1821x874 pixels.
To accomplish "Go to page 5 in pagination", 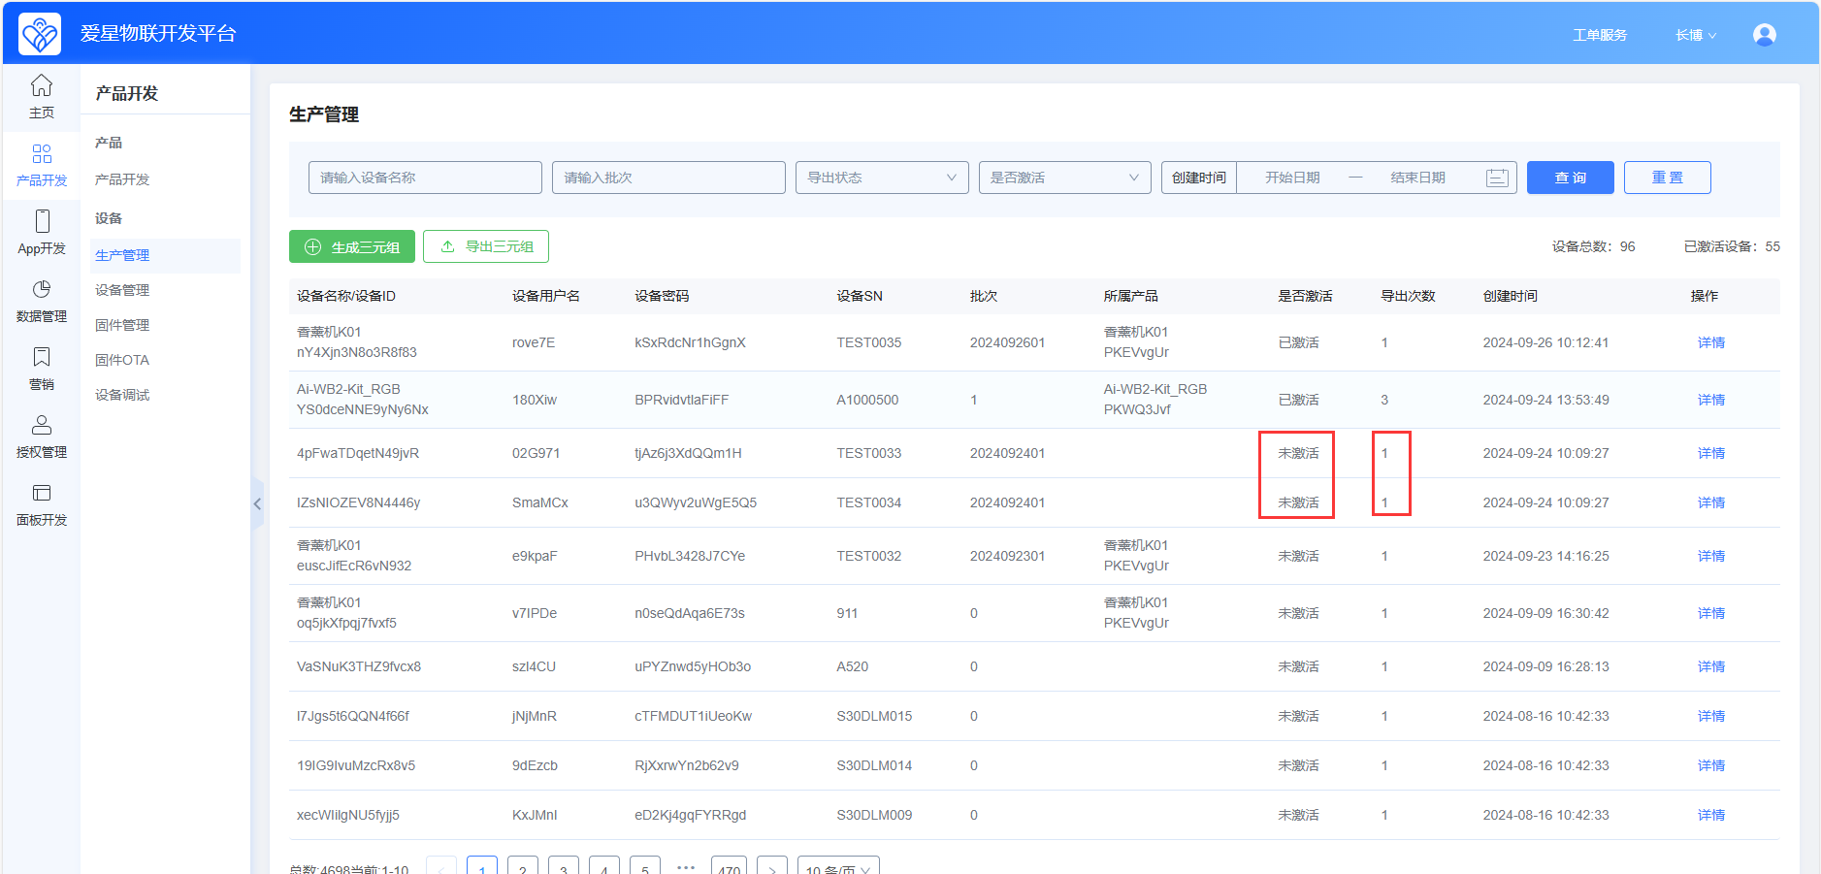I will point(645,866).
